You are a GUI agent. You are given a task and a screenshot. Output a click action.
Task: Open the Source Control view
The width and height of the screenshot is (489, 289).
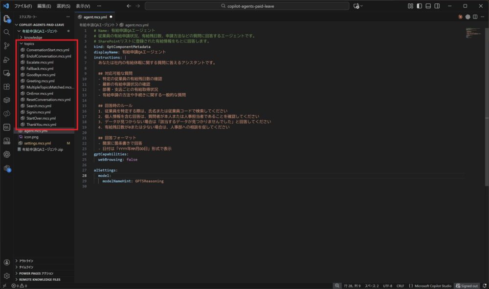(6, 45)
